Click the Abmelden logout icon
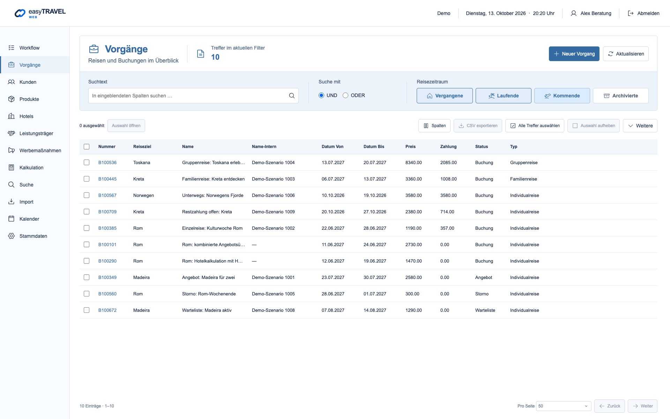 click(631, 13)
